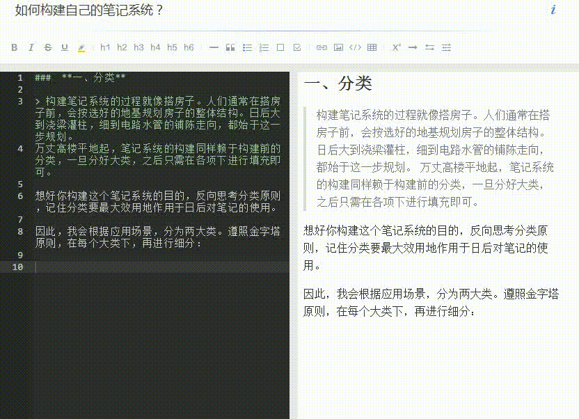The height and width of the screenshot is (419, 579).
Task: Toggle bold formatting
Action: pyautogui.click(x=14, y=47)
